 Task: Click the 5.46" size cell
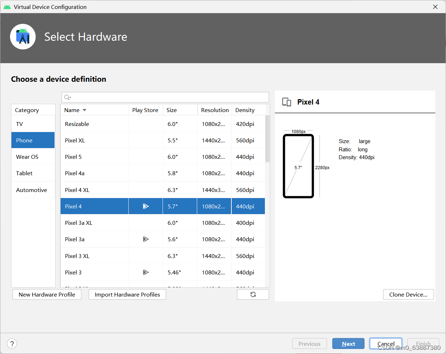(180, 272)
